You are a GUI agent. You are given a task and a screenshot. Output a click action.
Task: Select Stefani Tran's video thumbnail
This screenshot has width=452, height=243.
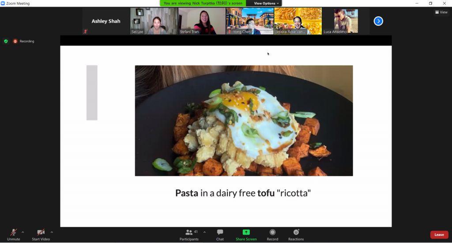[x=202, y=21]
